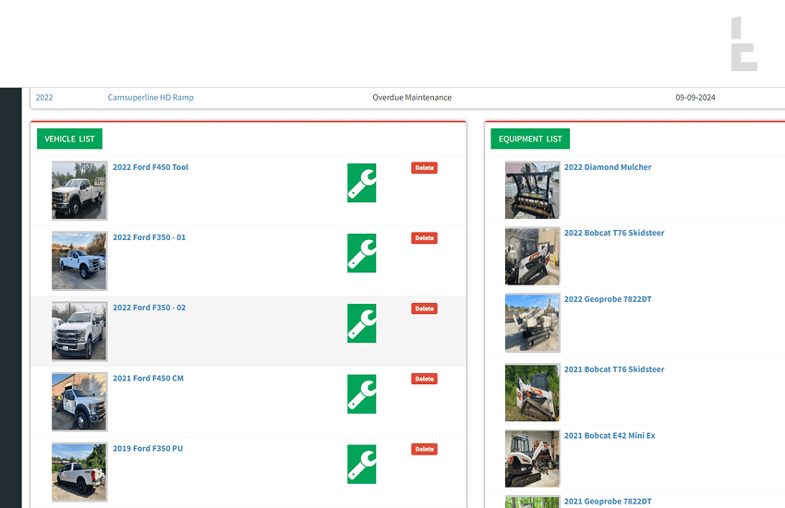The image size is (785, 508).
Task: Click the 2022 year link in table row
Action: click(x=44, y=98)
